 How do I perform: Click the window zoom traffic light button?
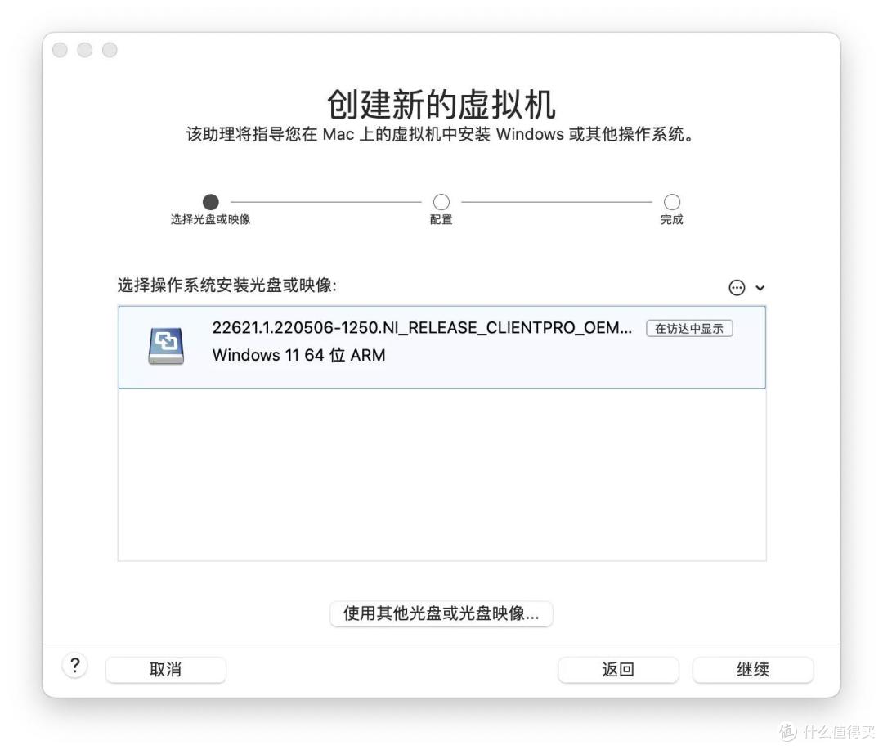tap(110, 50)
